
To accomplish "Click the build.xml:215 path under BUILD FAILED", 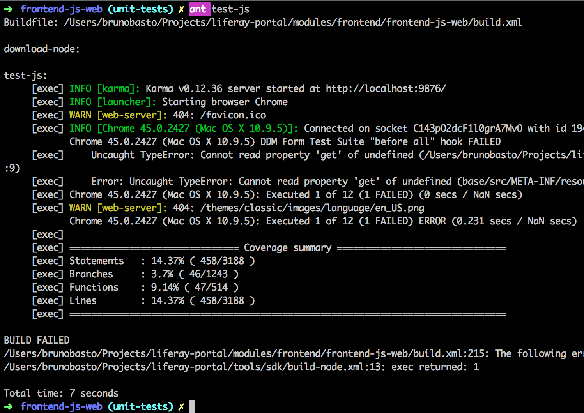I will (x=246, y=354).
